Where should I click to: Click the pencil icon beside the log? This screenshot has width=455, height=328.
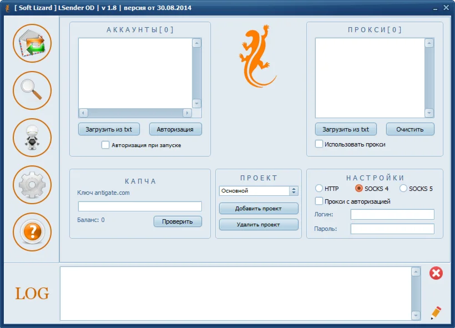click(436, 312)
